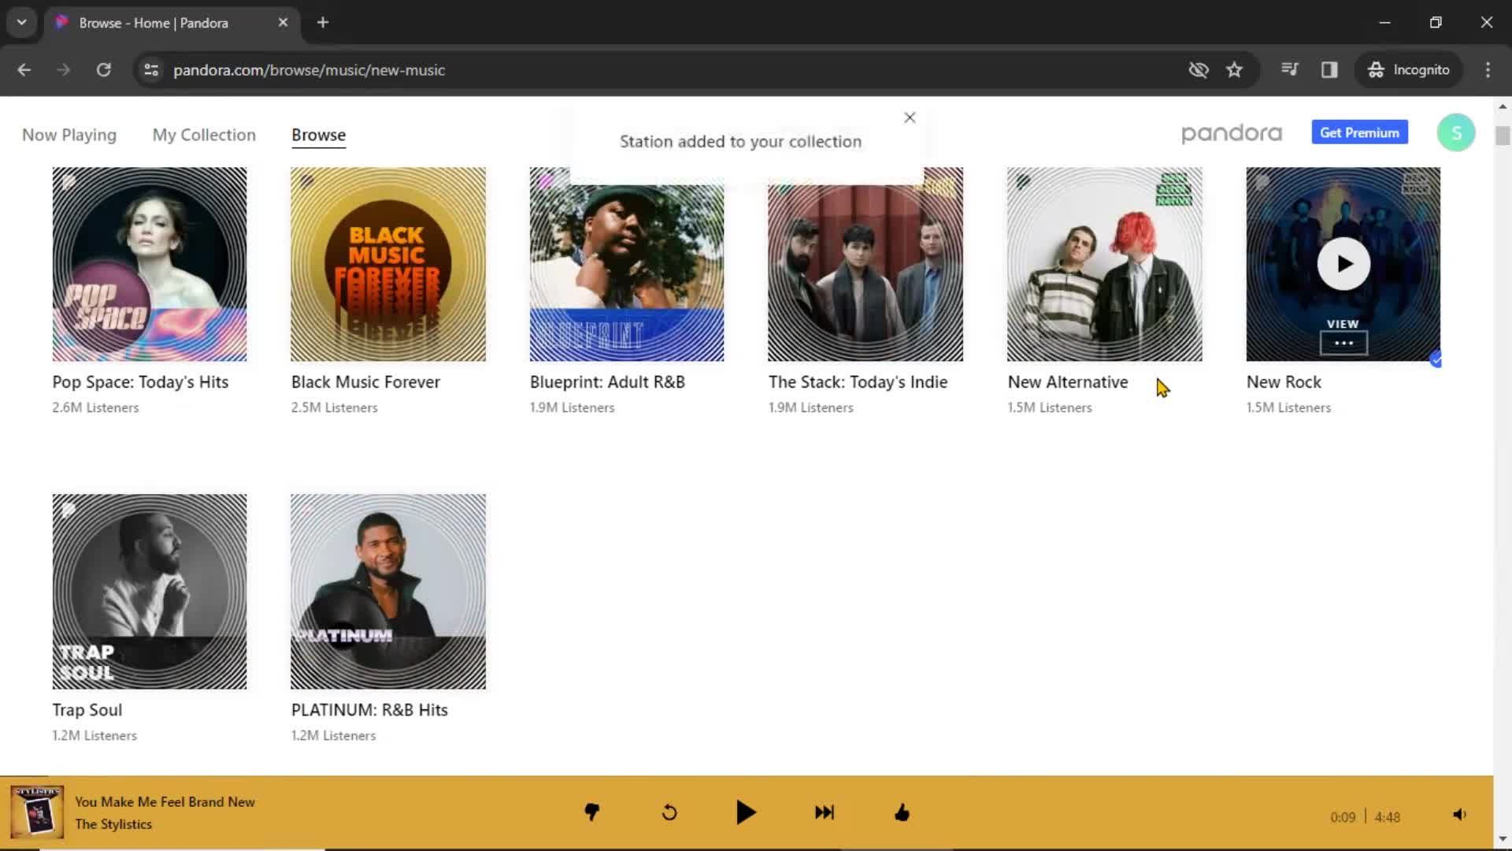Click the Browse tab in navigation
The image size is (1512, 851).
coord(318,135)
